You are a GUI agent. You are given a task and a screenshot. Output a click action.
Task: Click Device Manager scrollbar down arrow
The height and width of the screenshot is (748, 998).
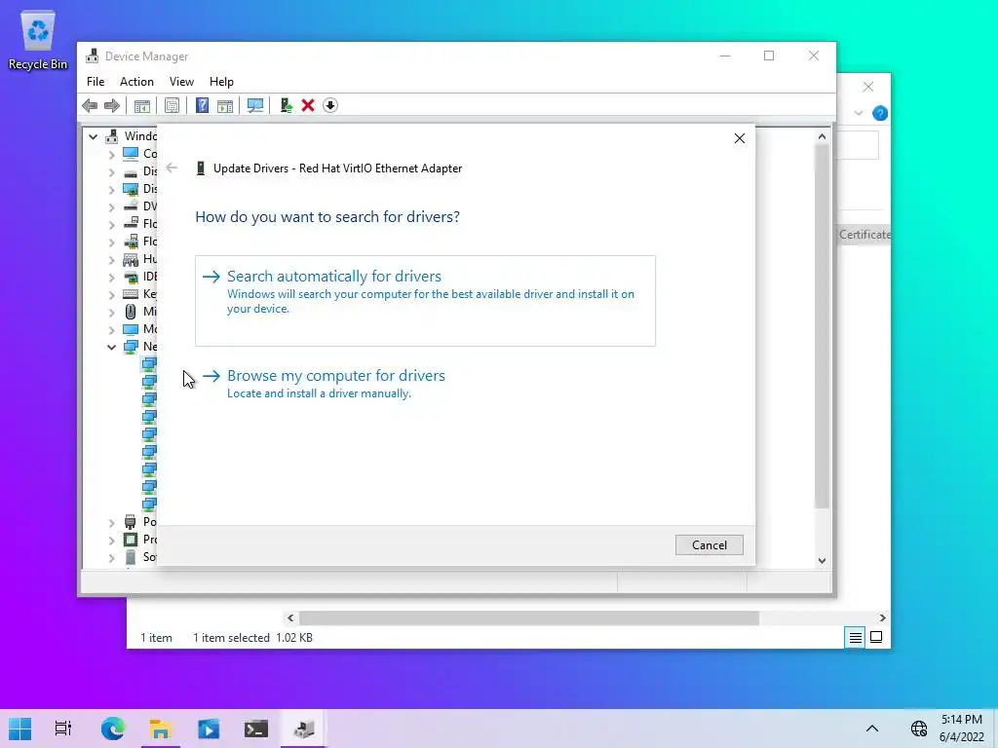[x=822, y=560]
